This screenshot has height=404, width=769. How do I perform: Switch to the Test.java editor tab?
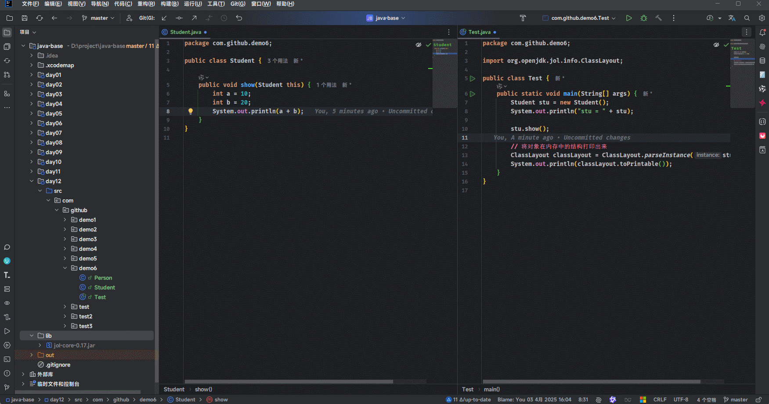(479, 32)
